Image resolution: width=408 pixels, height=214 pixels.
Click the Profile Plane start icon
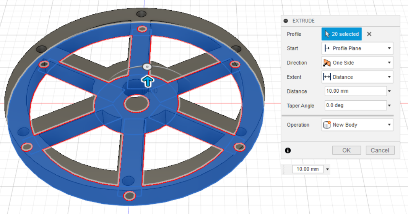click(x=327, y=48)
